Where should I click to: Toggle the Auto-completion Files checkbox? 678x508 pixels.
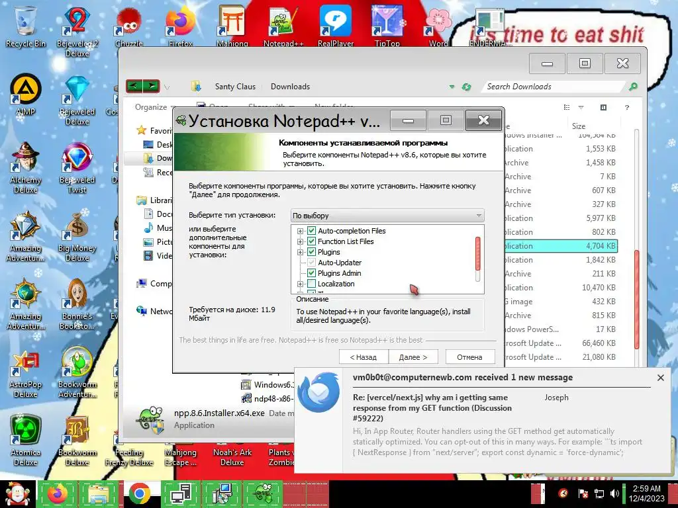point(311,231)
